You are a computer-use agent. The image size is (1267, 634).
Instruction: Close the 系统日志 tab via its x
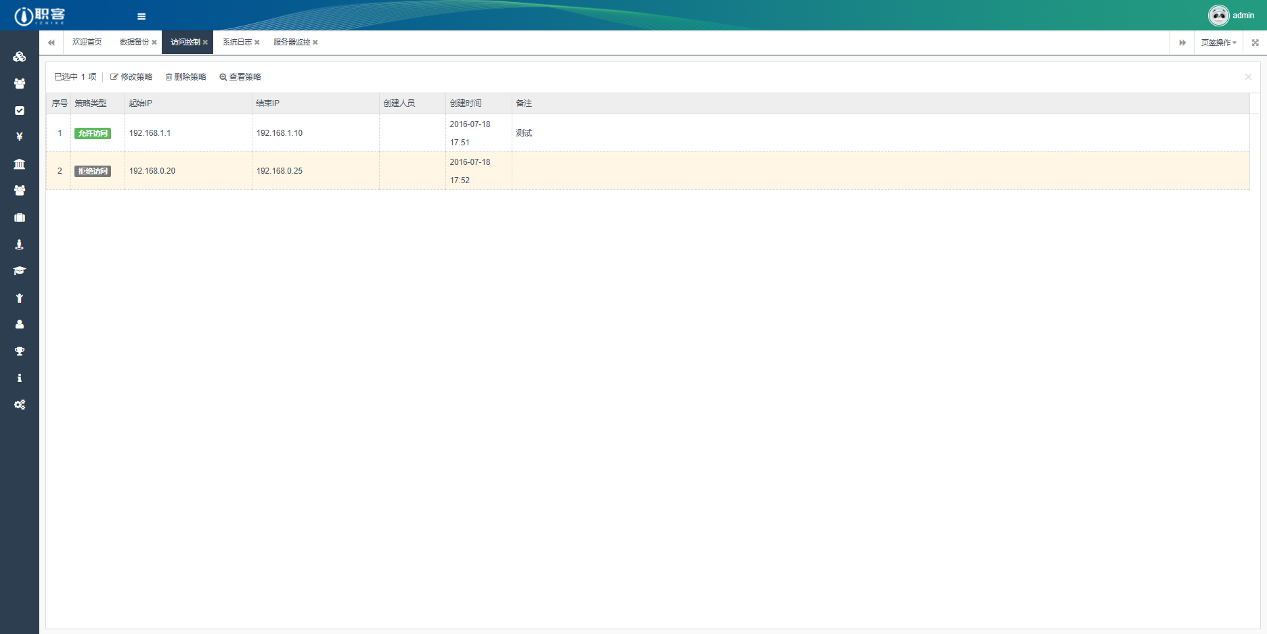pyautogui.click(x=257, y=43)
